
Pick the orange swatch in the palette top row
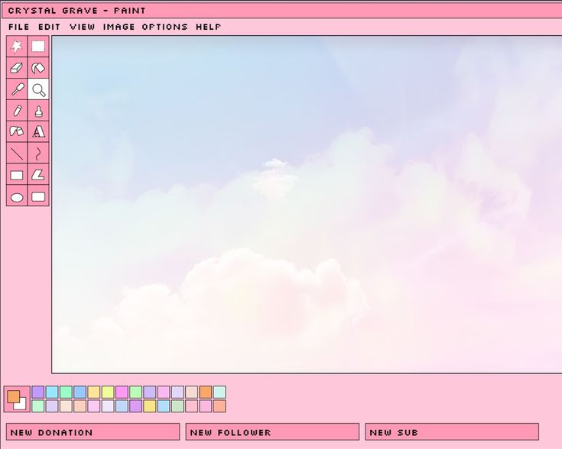point(206,392)
